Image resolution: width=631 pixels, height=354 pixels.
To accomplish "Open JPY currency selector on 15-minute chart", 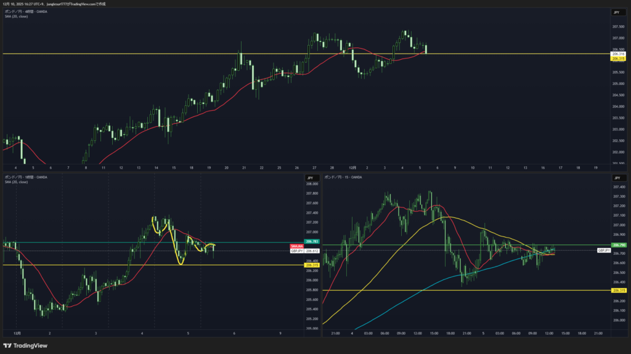I will 616,178.
